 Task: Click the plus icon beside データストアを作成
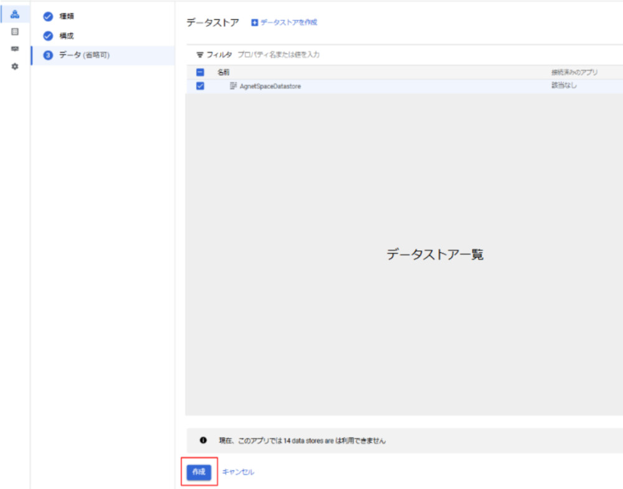pos(254,22)
